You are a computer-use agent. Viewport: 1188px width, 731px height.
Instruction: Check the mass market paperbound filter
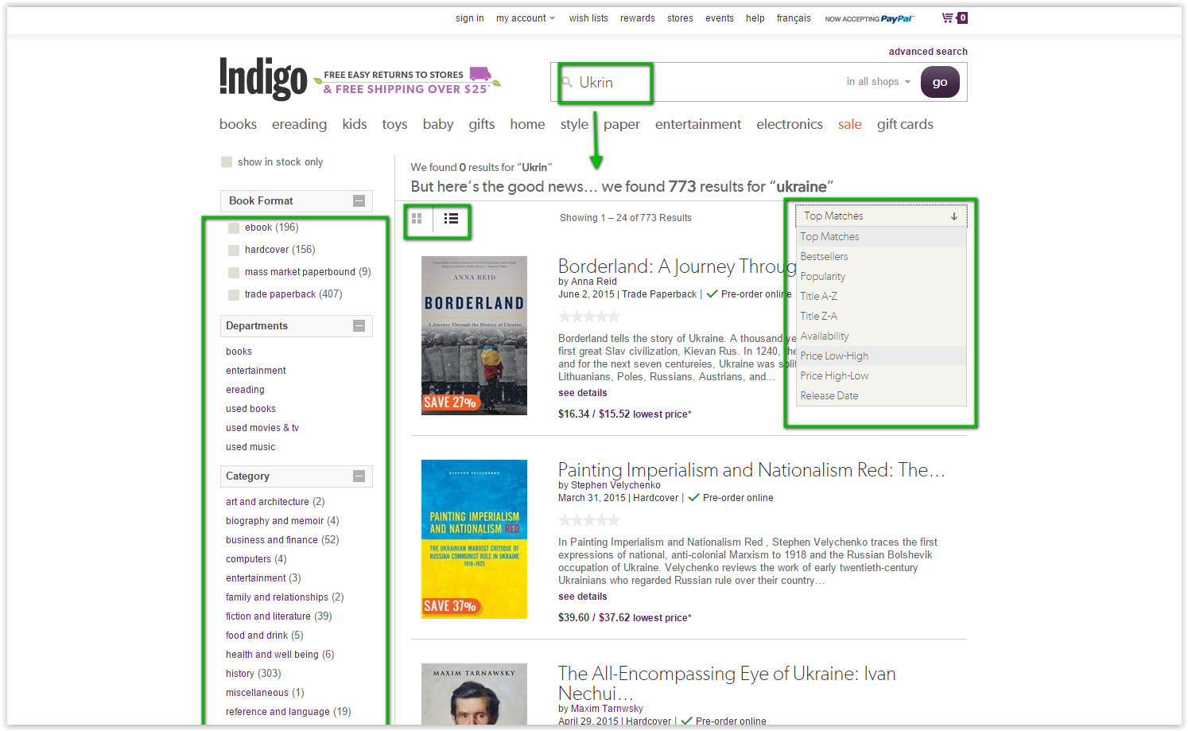pyautogui.click(x=234, y=273)
